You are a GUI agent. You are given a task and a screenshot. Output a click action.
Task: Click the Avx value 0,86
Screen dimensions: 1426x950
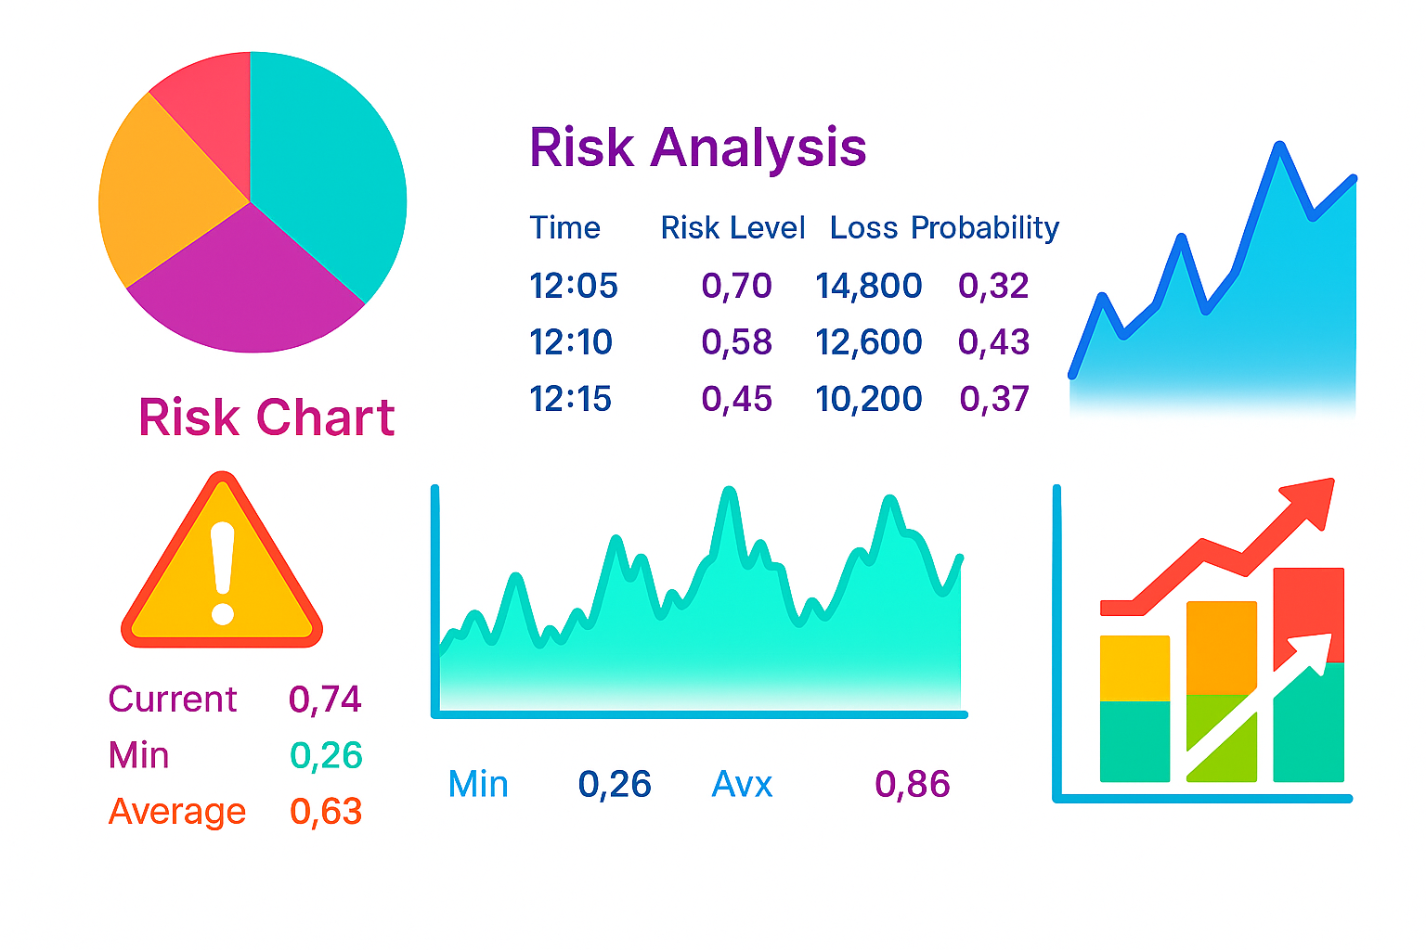[912, 785]
